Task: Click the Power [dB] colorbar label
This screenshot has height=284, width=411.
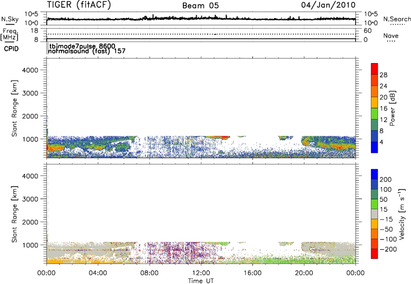Action: (392, 108)
